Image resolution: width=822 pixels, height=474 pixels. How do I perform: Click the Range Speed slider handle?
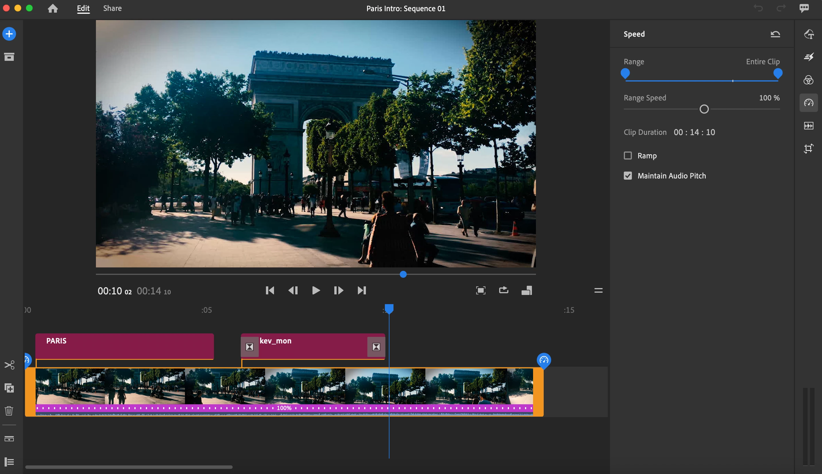coord(704,109)
